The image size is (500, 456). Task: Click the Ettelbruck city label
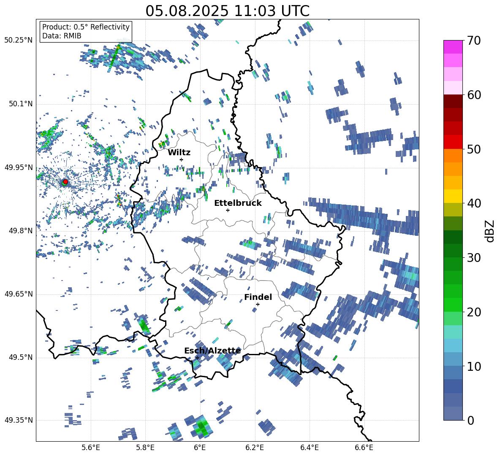pos(238,203)
